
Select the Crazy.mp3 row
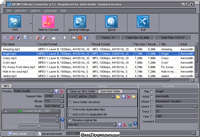pyautogui.click(x=98, y=58)
